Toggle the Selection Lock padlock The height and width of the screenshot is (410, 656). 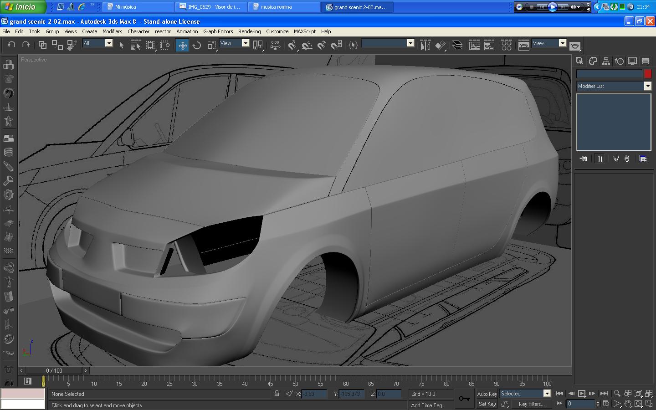tap(277, 394)
